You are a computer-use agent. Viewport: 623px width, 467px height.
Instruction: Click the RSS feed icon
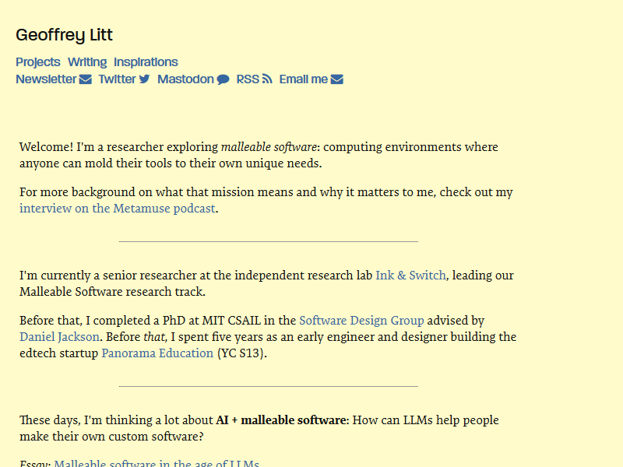click(267, 79)
